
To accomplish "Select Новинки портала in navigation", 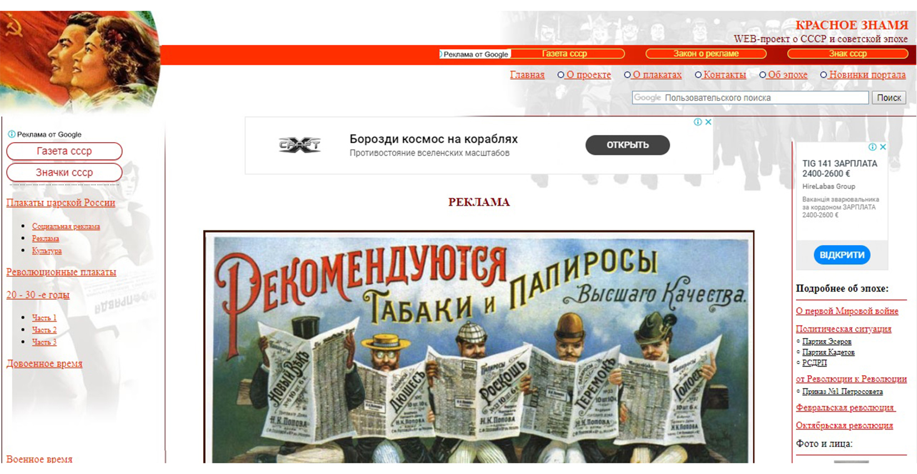I will 867,75.
